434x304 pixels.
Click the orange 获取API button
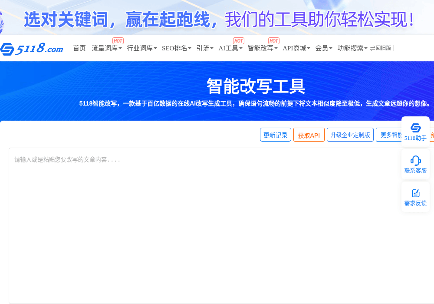pyautogui.click(x=309, y=135)
